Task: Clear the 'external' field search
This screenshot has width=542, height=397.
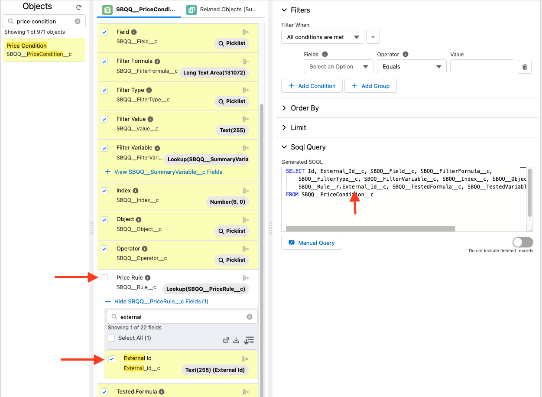Action: (250, 317)
